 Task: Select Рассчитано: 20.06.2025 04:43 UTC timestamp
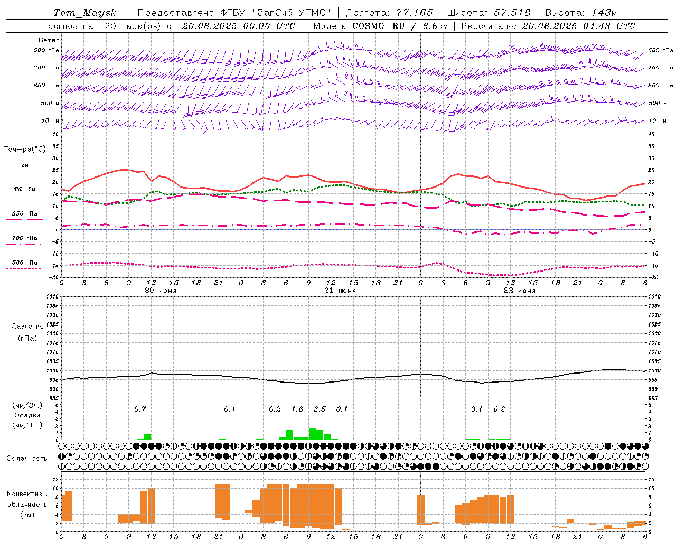548,26
